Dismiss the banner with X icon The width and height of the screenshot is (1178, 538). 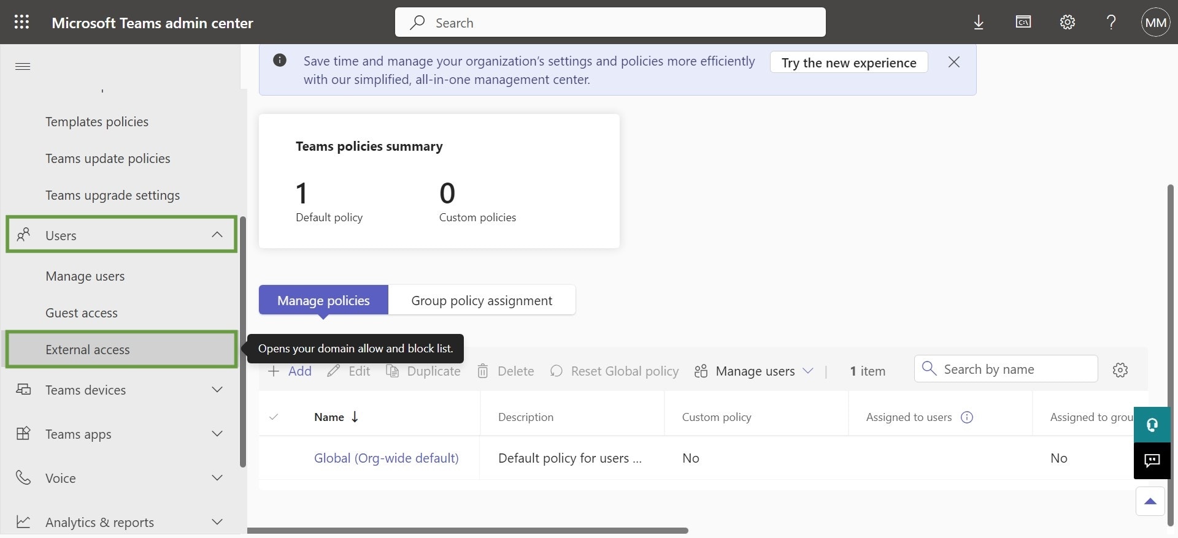point(953,62)
